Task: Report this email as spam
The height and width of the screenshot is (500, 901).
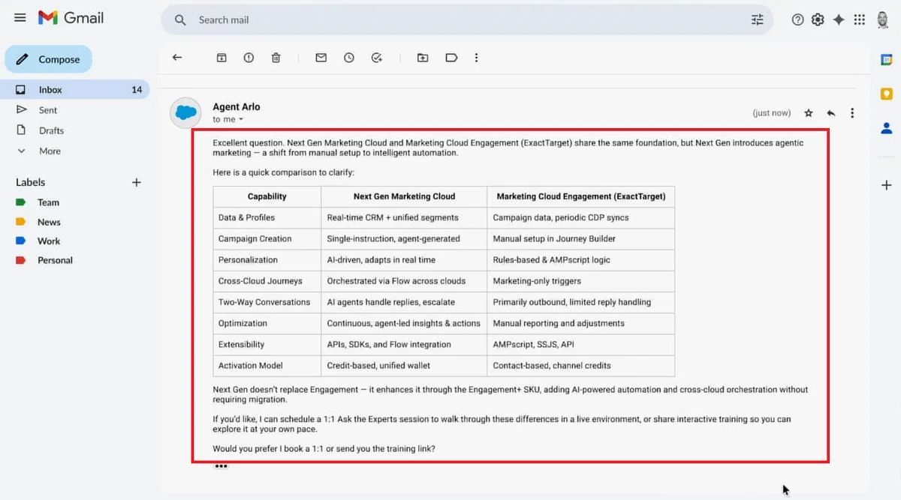Action: [249, 58]
